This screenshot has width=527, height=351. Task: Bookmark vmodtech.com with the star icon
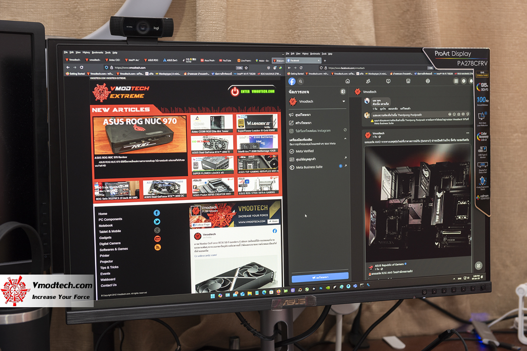point(246,68)
